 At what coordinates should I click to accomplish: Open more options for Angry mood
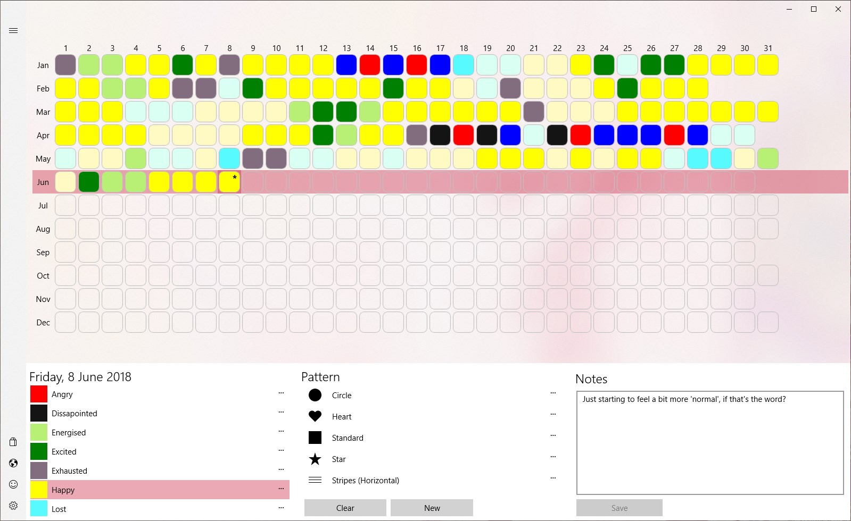coord(281,393)
